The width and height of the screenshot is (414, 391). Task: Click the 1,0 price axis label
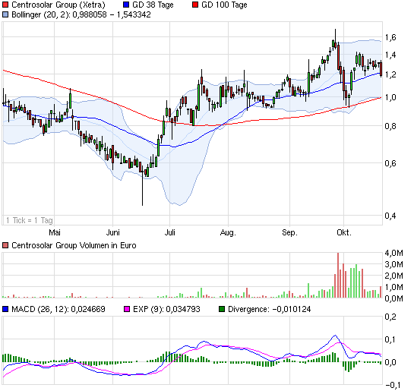(x=390, y=97)
